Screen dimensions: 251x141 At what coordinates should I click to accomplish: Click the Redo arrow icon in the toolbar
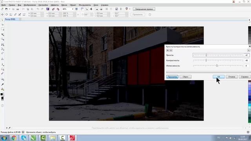pos(42,9)
